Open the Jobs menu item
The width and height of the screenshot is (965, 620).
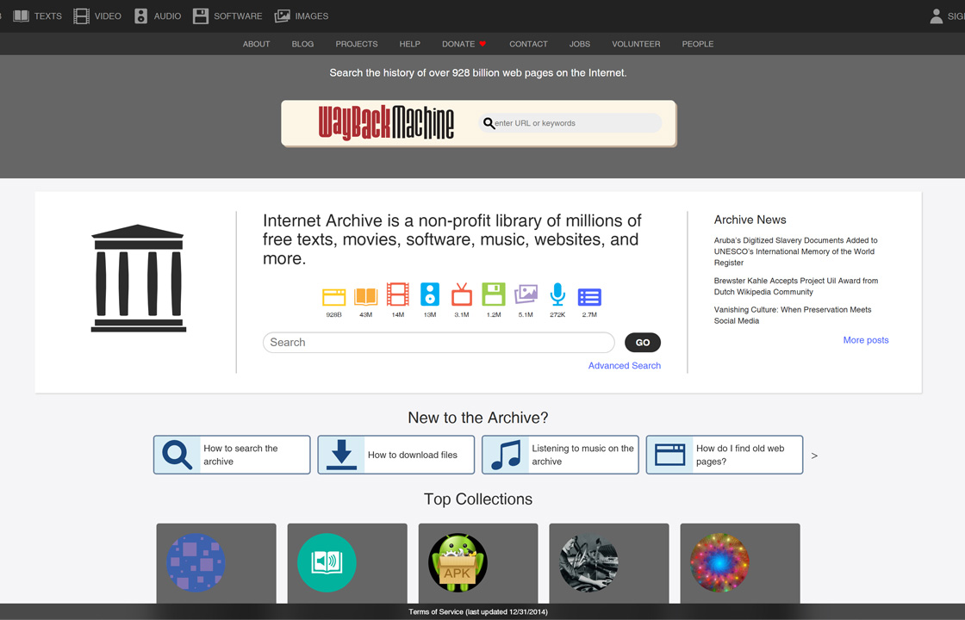coord(580,44)
